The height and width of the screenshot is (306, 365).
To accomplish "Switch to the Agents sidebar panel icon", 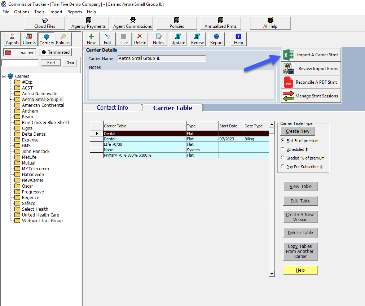I will 12,39.
